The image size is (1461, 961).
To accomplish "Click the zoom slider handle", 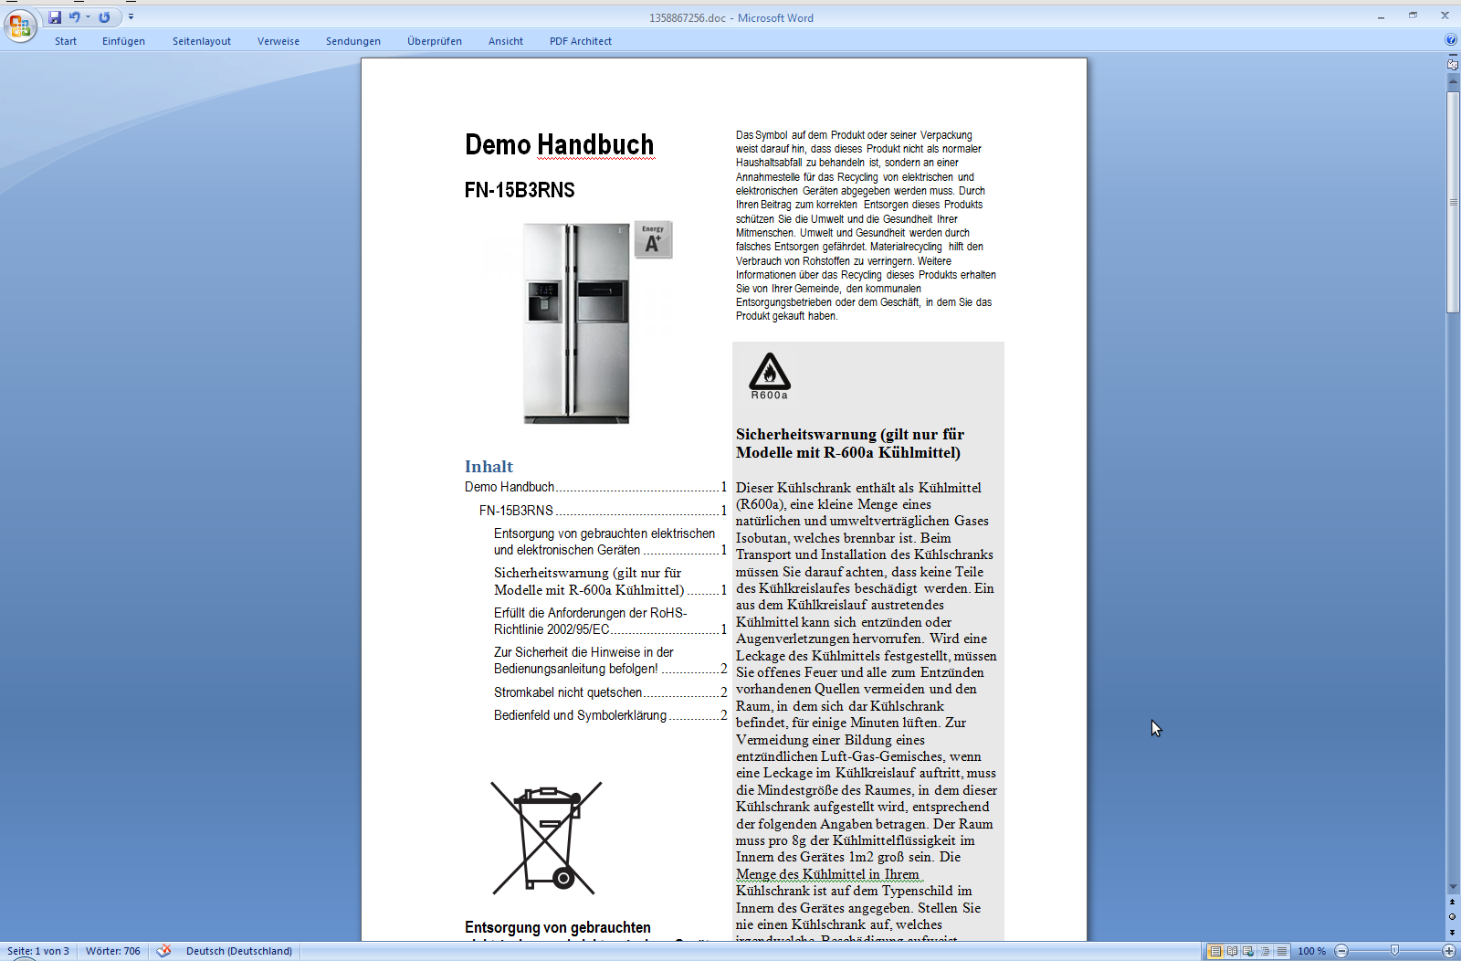I will 1394,951.
